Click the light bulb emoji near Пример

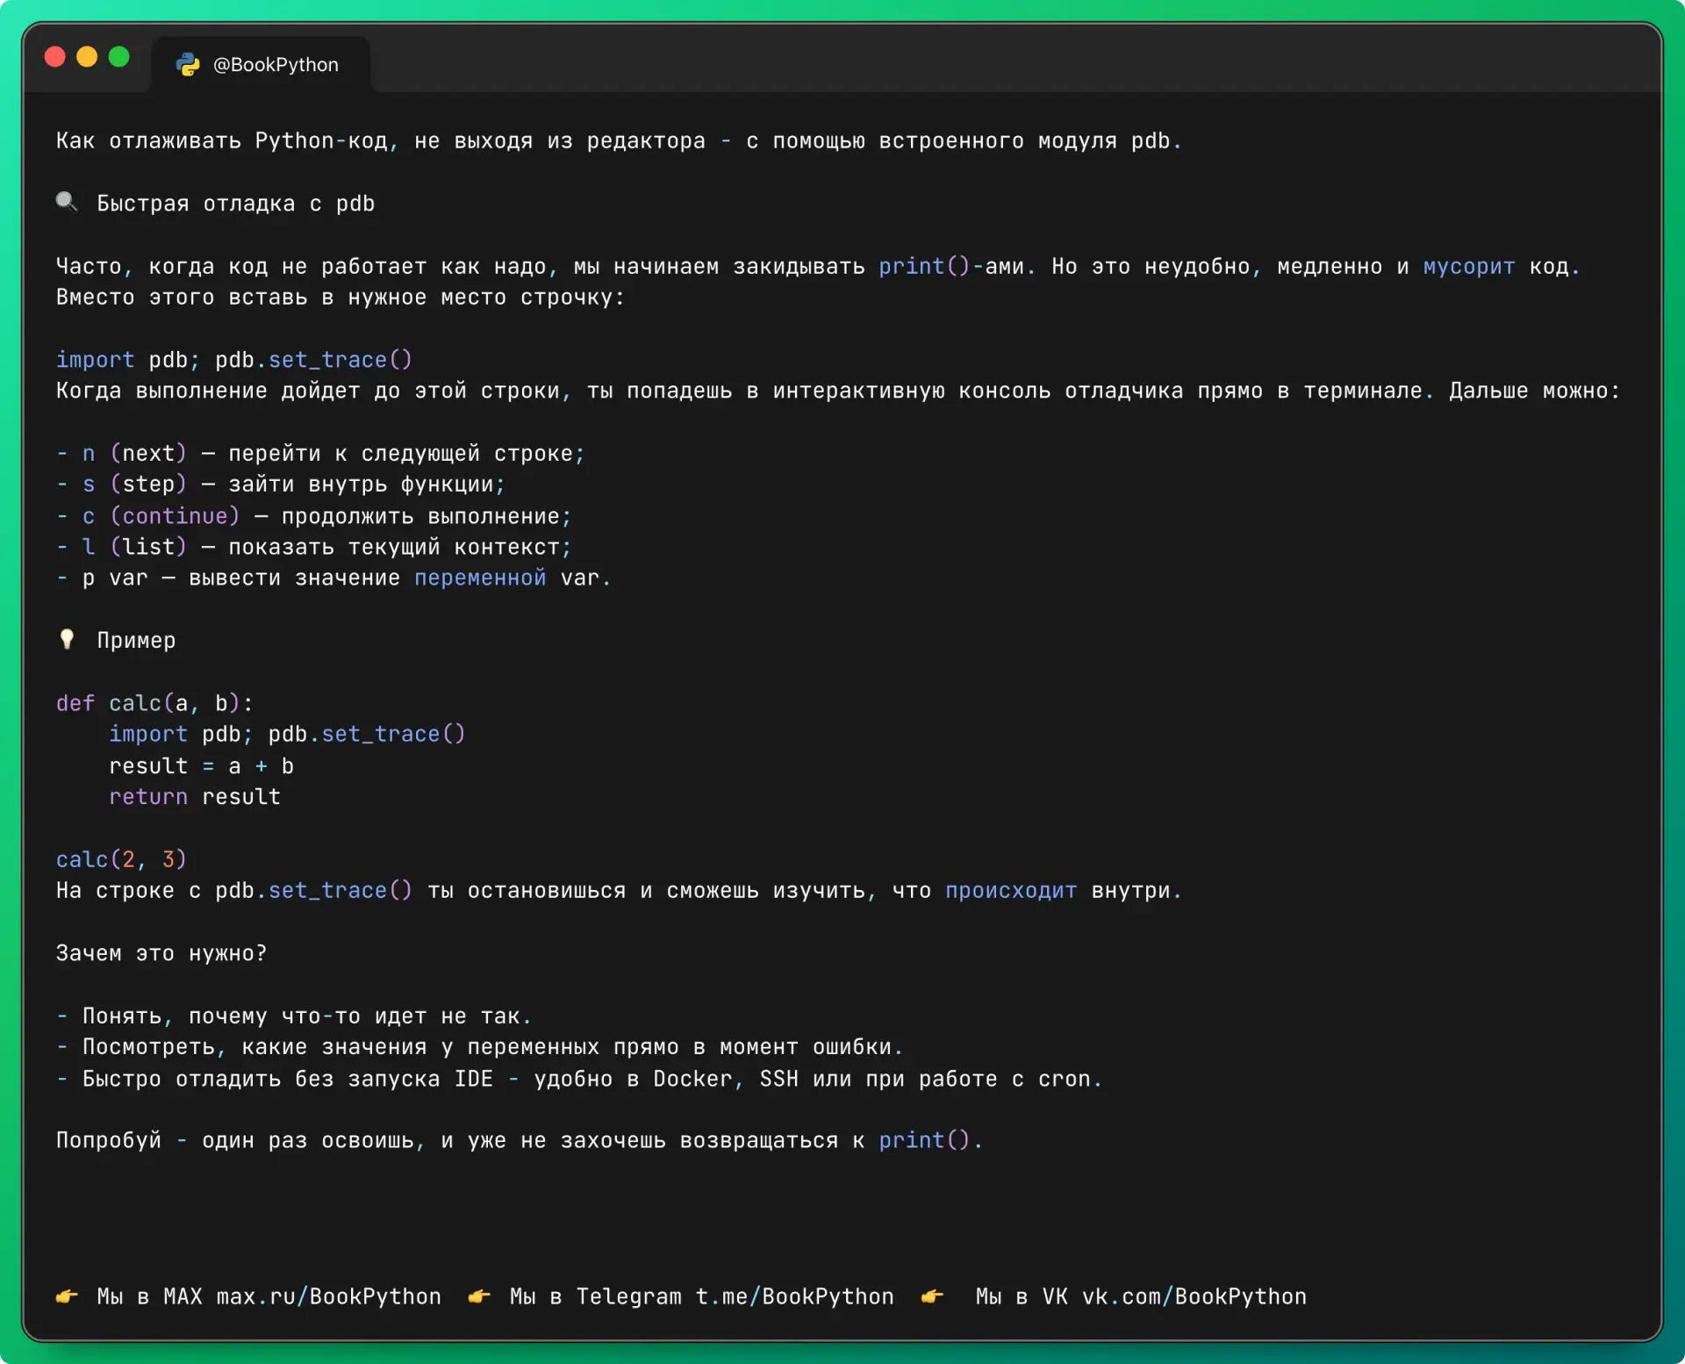(x=67, y=639)
